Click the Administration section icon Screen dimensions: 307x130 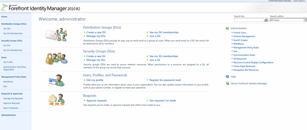(x=227, y=28)
